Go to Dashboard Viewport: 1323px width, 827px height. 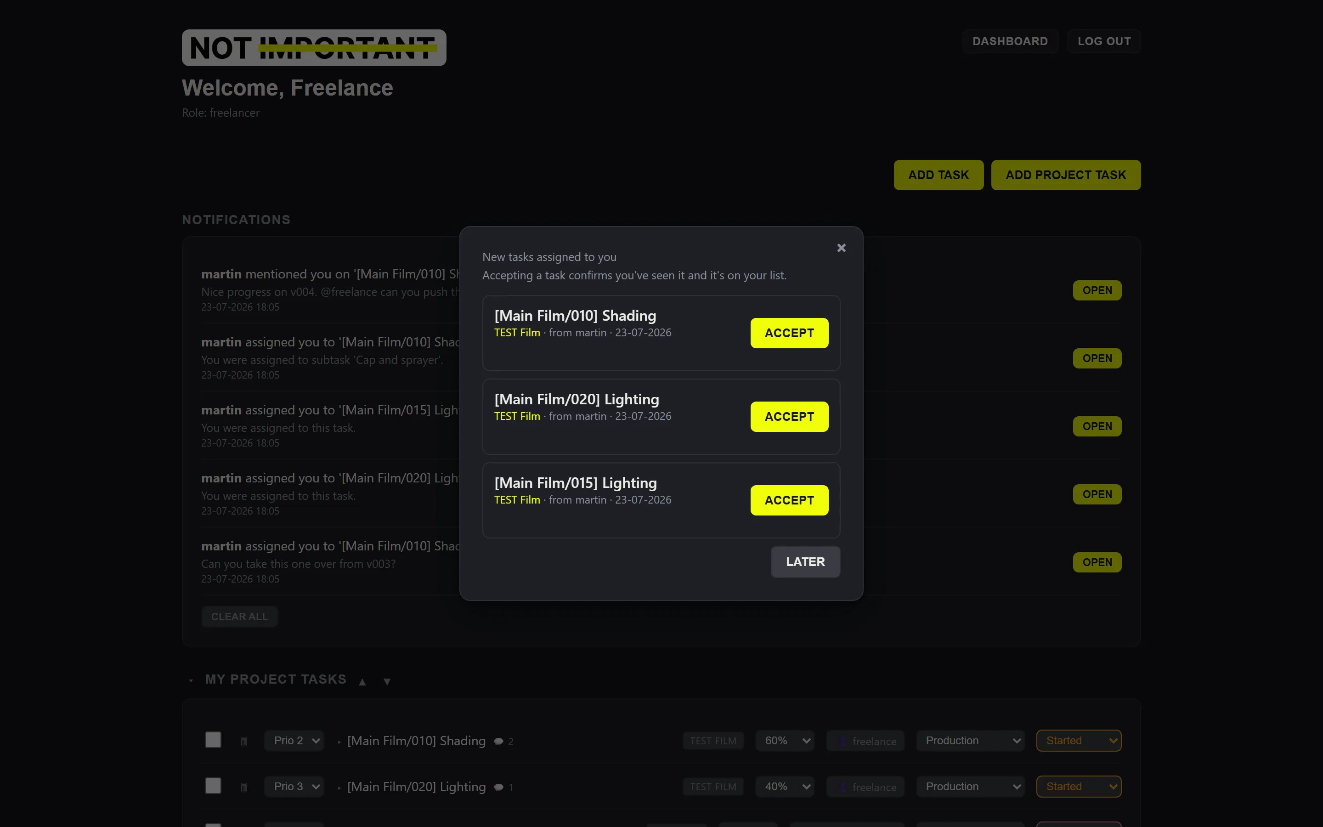(x=1010, y=41)
